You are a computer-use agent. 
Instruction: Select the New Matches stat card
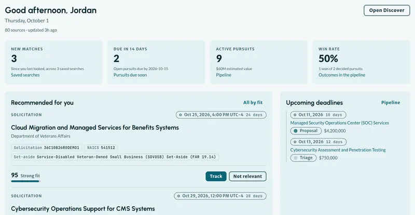tap(54, 62)
